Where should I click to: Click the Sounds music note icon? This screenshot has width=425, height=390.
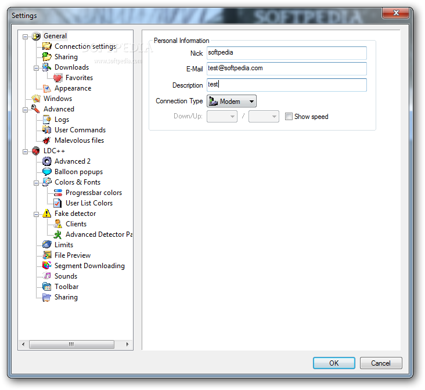tap(47, 276)
